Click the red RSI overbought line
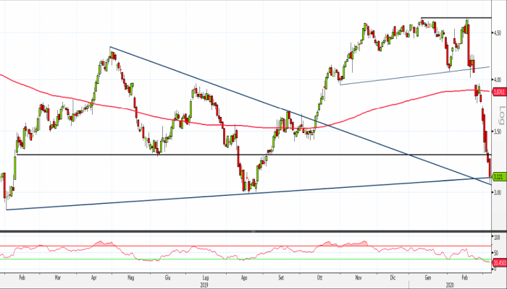This screenshot has width=507, height=289. coord(217,246)
